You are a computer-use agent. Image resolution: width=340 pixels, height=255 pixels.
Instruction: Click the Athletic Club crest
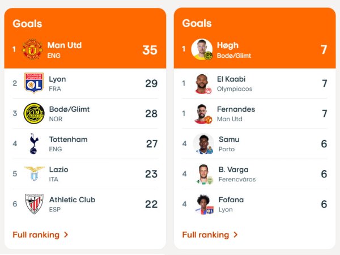coord(34,204)
